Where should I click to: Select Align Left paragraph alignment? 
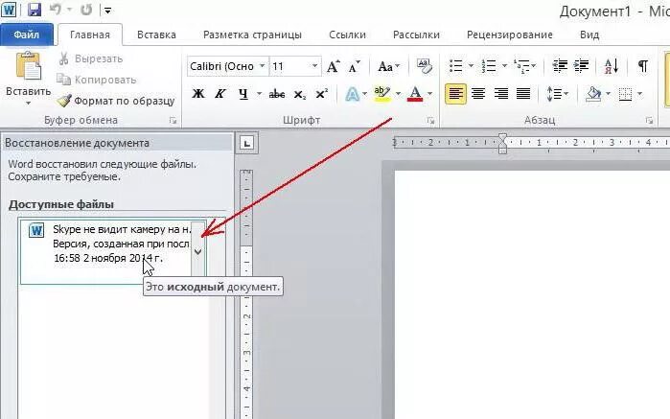pos(455,94)
